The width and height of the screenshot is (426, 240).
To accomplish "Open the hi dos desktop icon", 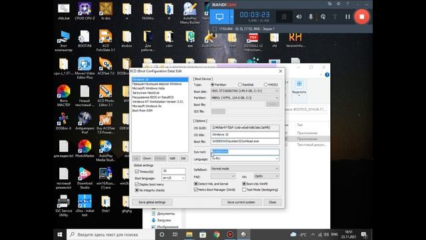I will [x=106, y=11].
